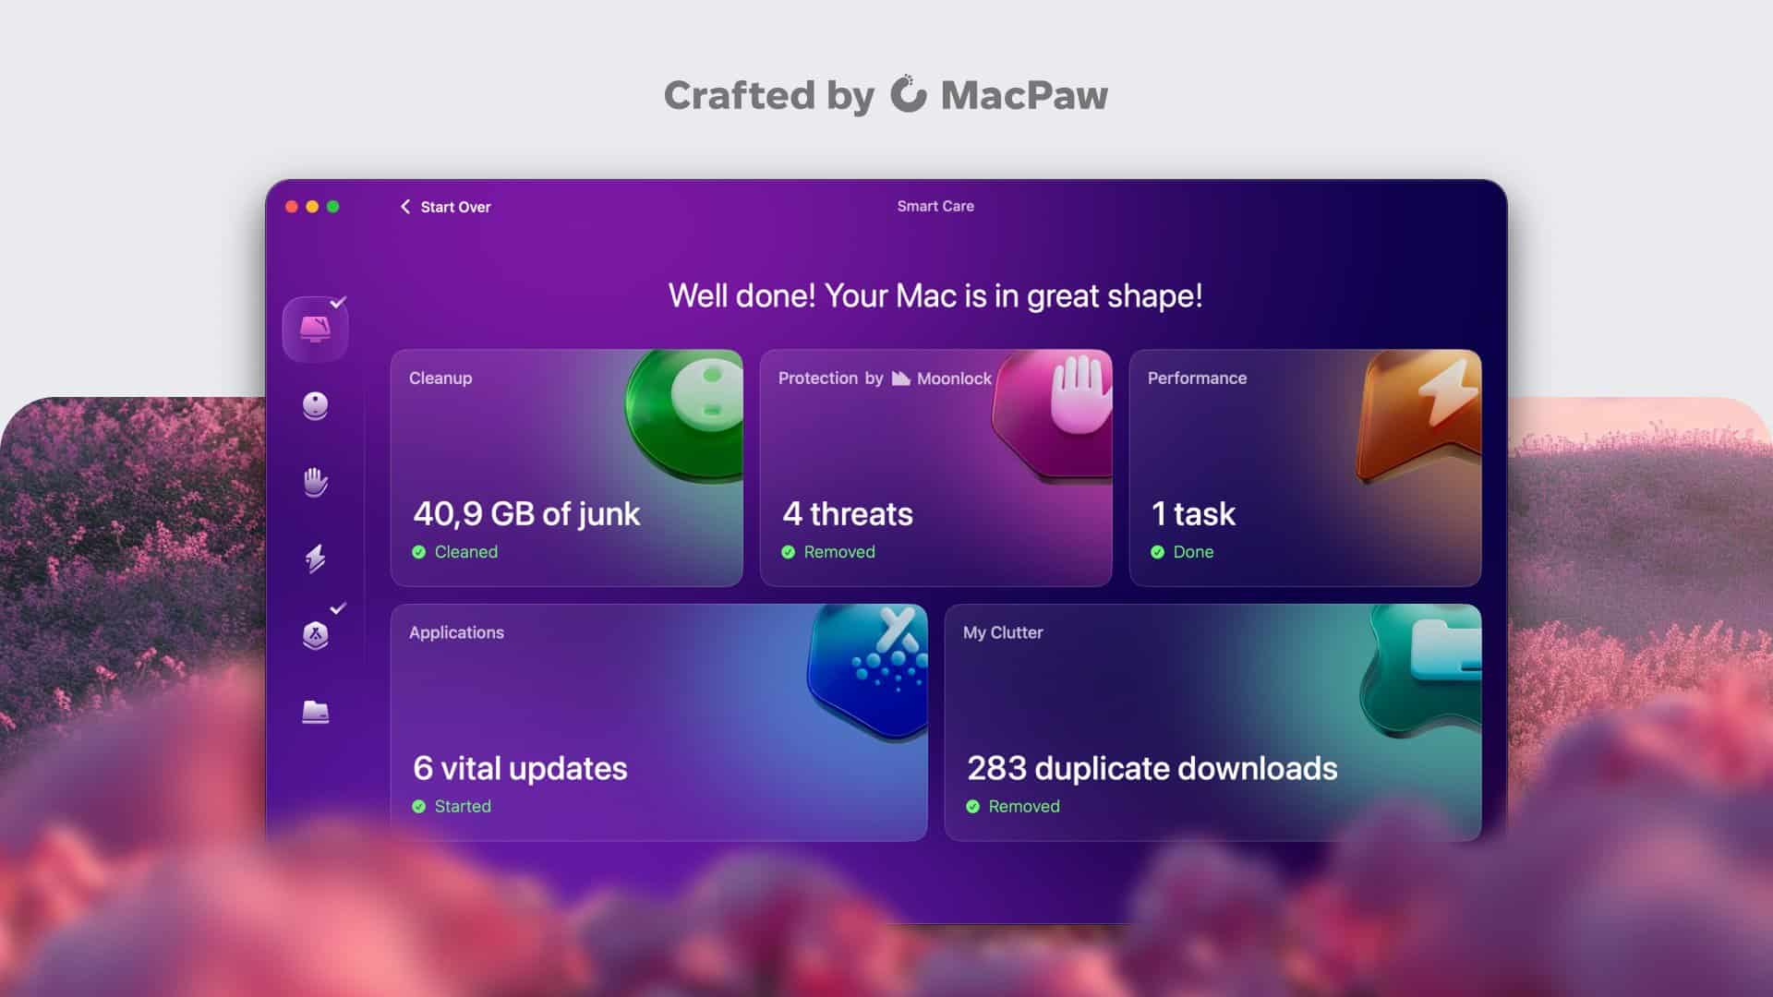Viewport: 1773px width, 997px height.
Task: Open the Cleanup result card
Action: click(567, 468)
